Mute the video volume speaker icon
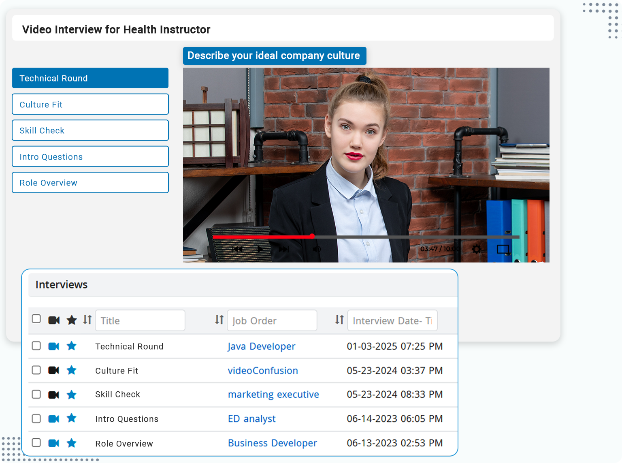The width and height of the screenshot is (622, 463). [x=317, y=249]
